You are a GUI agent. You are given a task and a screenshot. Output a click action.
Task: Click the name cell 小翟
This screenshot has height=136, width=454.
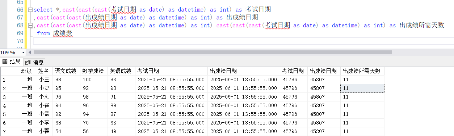coord(44,131)
